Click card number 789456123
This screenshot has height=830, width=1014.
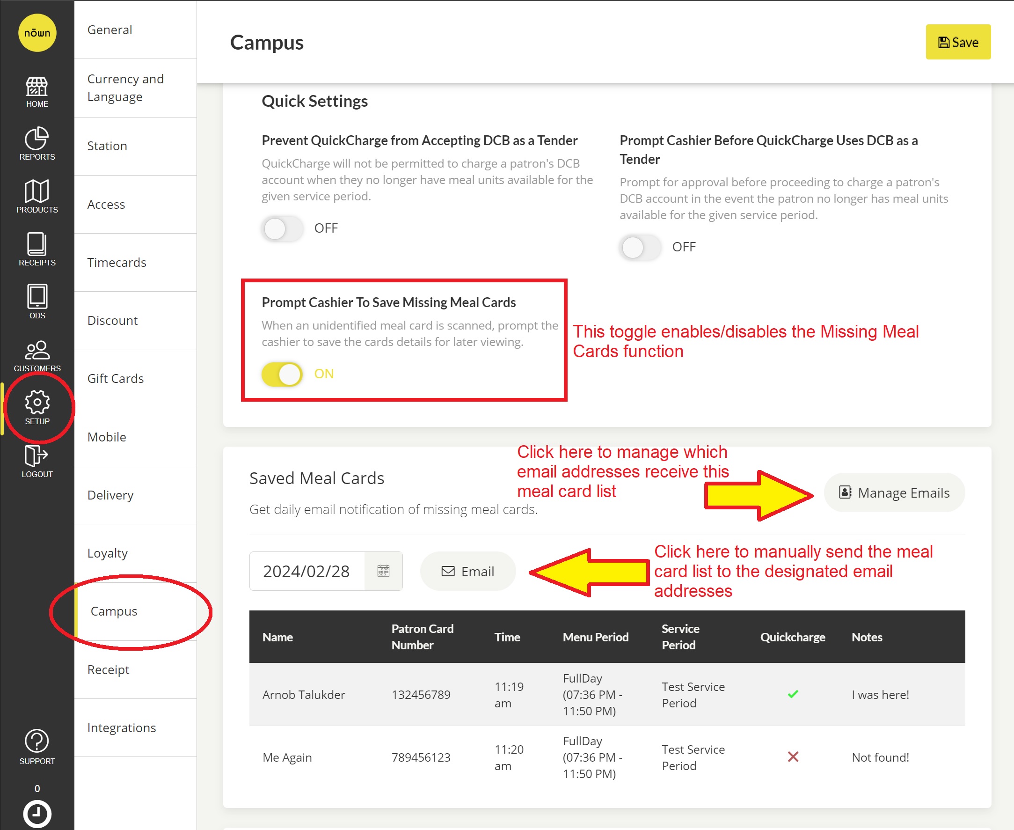[x=421, y=757]
